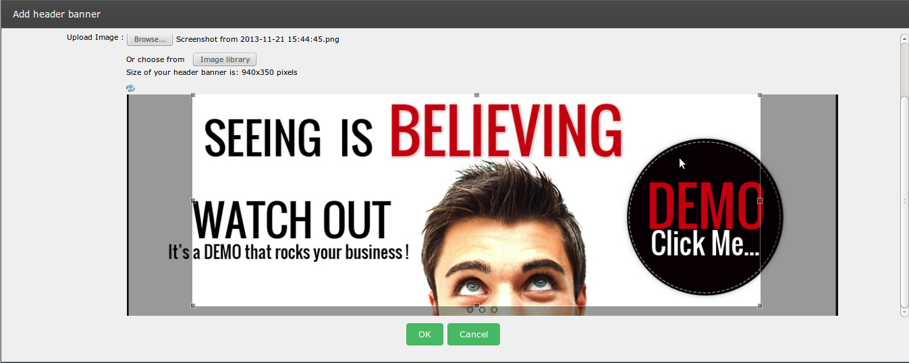The image size is (909, 363).
Task: Click the scrollbar up arrow
Action: click(x=904, y=39)
